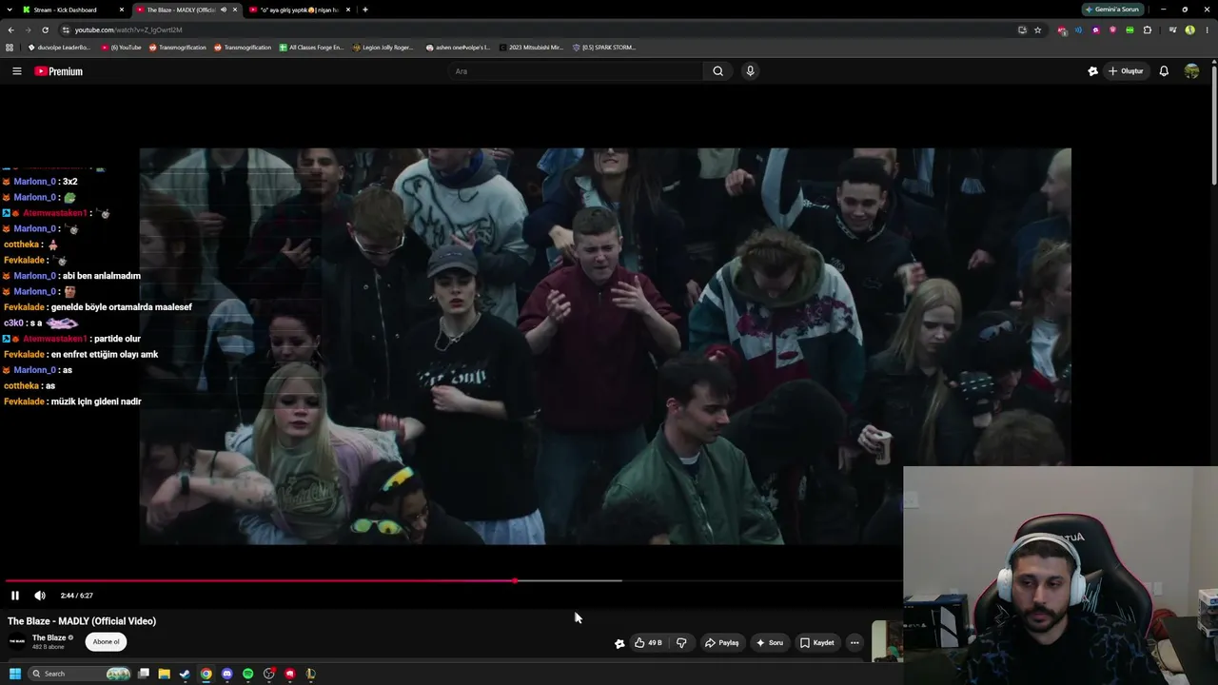Click the YouTube search magnifier button

717,71
